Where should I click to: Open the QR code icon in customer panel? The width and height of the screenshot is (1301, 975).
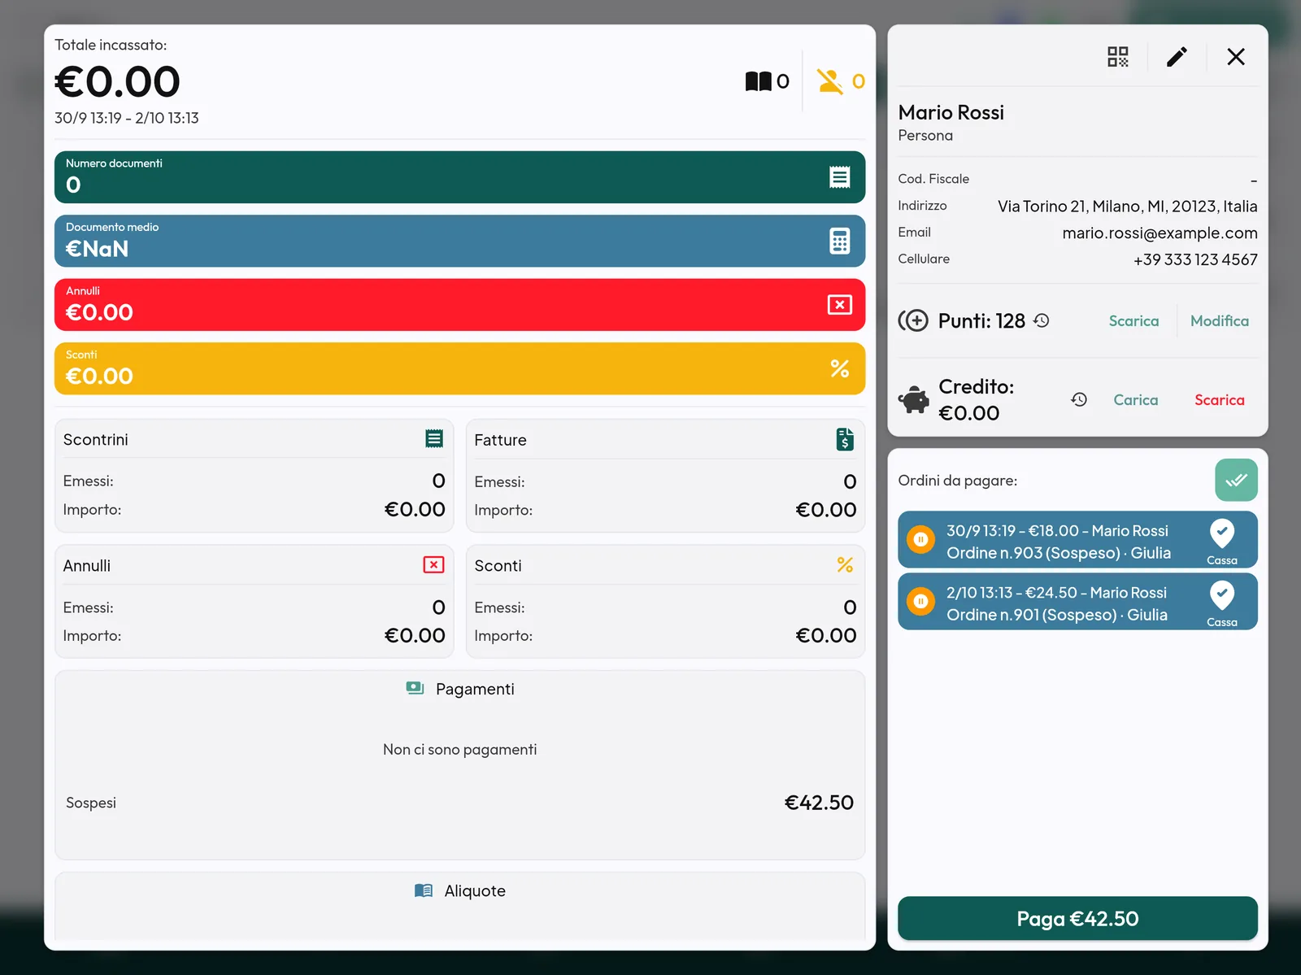(x=1118, y=57)
